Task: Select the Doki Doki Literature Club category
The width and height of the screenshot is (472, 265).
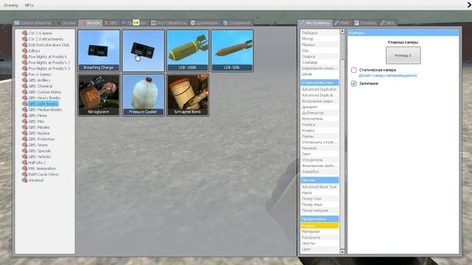Action: point(49,45)
